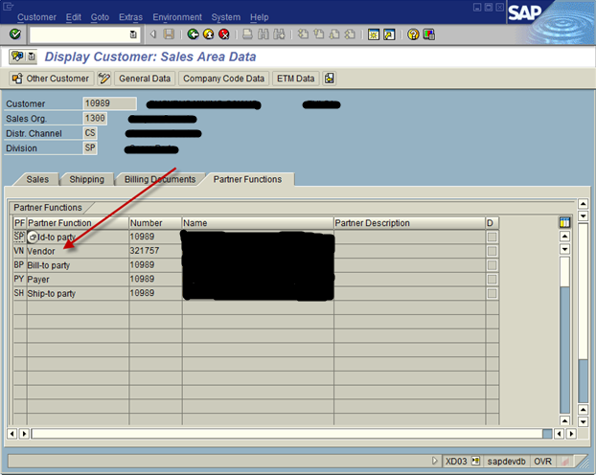Click the table scroll-left arrow at bottom left

pos(11,434)
